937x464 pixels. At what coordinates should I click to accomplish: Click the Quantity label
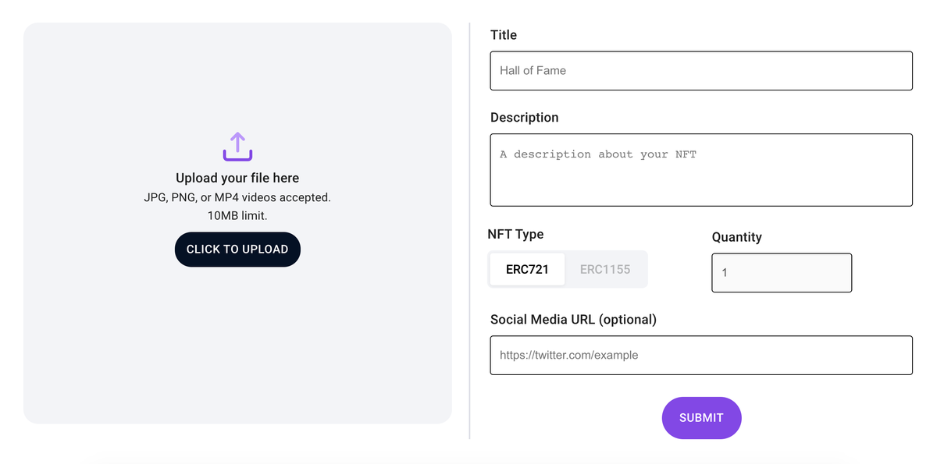click(x=736, y=237)
